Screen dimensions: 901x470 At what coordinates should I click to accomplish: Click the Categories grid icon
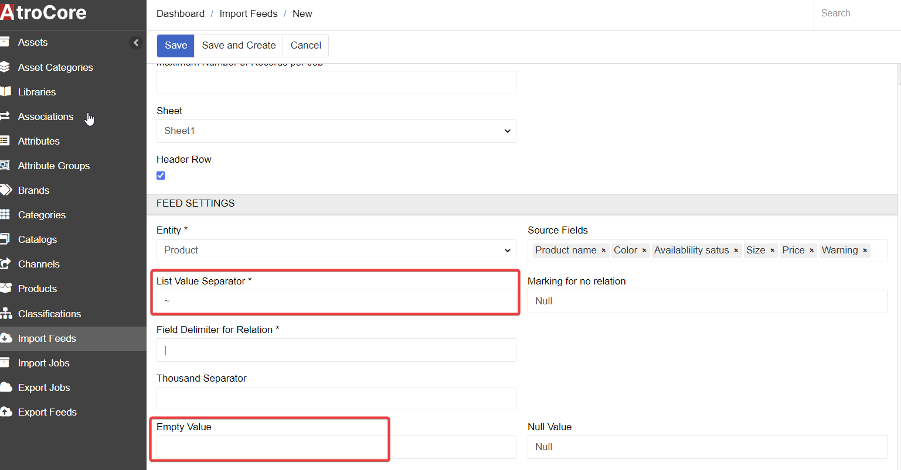[x=5, y=215]
